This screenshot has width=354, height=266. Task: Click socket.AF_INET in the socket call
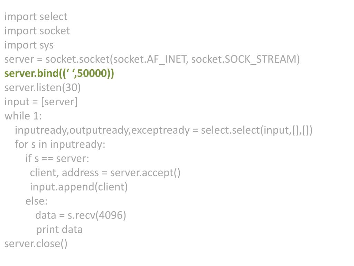149,59
